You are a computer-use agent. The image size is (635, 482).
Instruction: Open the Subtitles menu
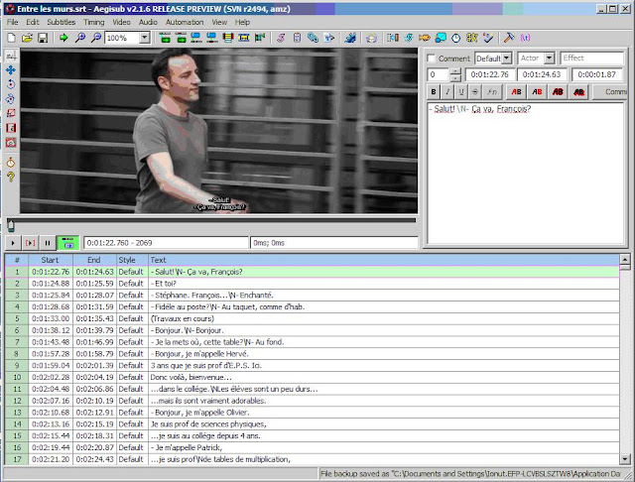[x=62, y=22]
